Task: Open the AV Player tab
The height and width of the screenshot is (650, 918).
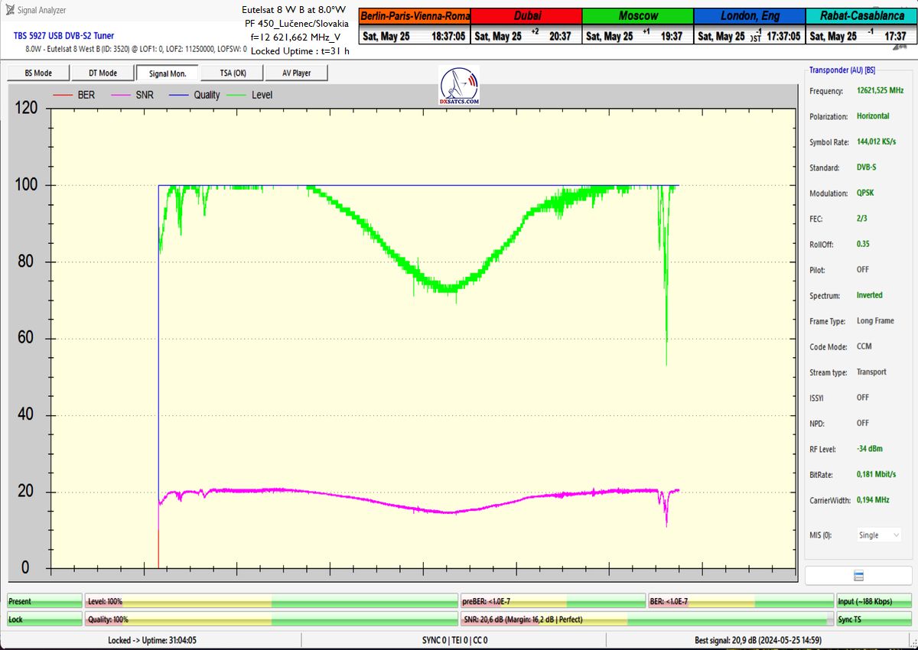Action: pyautogui.click(x=297, y=73)
